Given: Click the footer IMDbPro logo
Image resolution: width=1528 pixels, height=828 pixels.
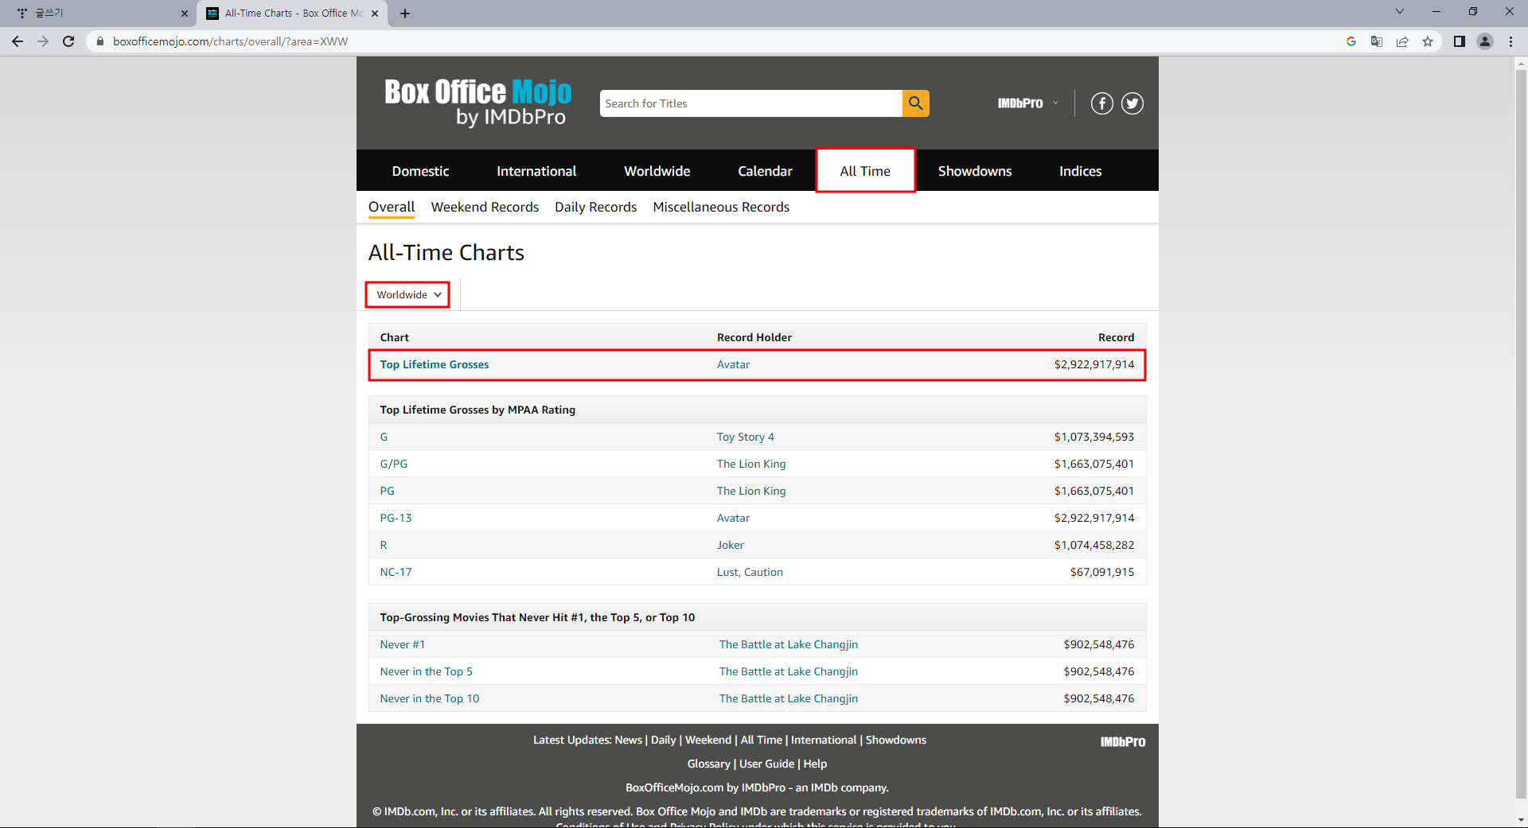Looking at the screenshot, I should 1123,742.
